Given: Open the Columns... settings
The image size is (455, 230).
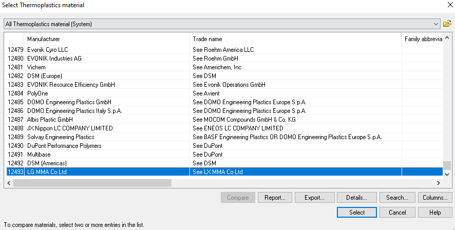Looking at the screenshot, I should (435, 198).
